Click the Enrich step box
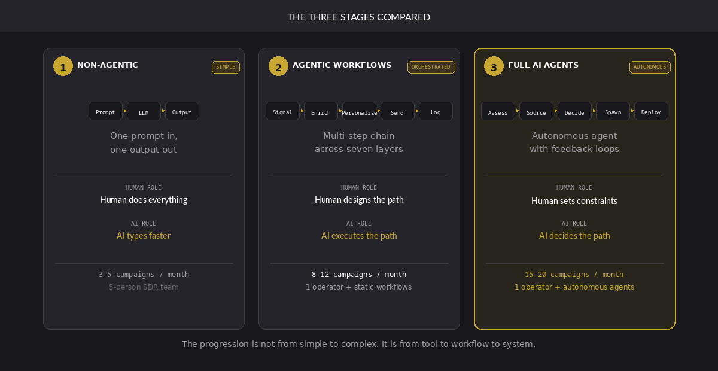Screen dimensions: 718x371 [321, 111]
